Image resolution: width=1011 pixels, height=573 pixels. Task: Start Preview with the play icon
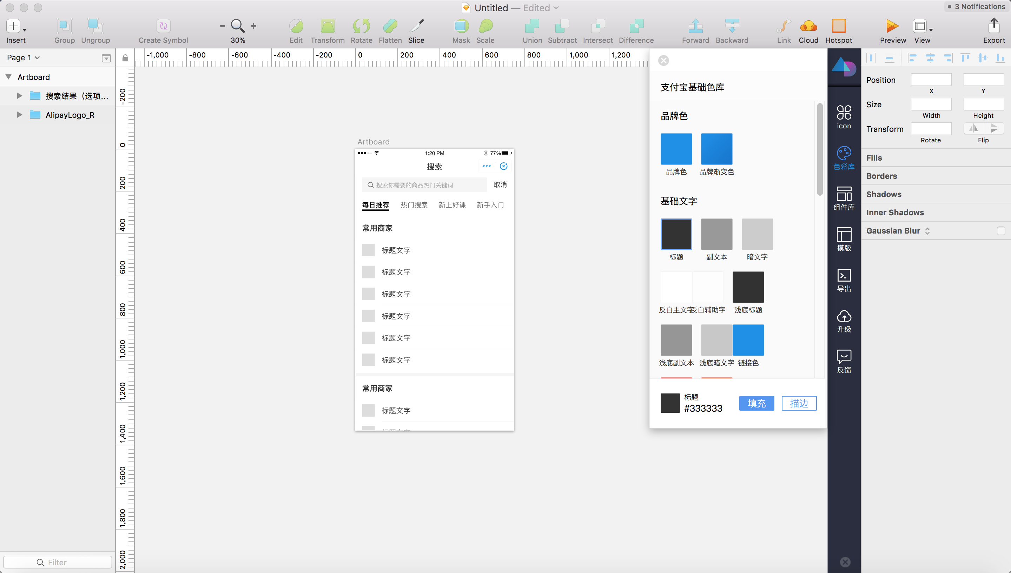892,27
